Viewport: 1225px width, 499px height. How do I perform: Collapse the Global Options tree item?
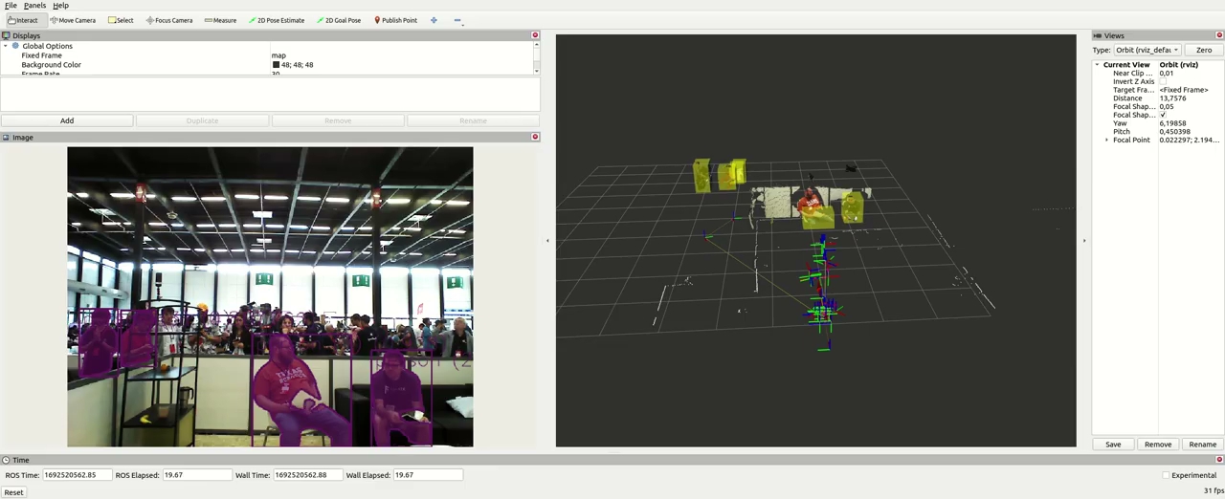pos(6,46)
